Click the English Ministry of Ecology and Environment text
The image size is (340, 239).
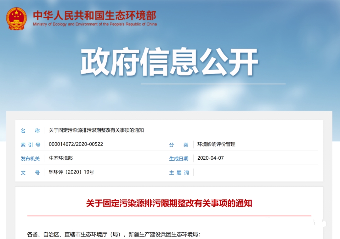pyautogui.click(x=95, y=24)
